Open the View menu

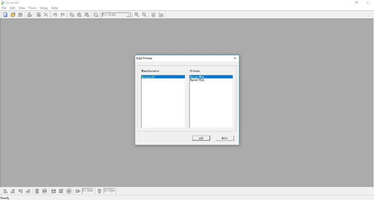[x=22, y=8]
